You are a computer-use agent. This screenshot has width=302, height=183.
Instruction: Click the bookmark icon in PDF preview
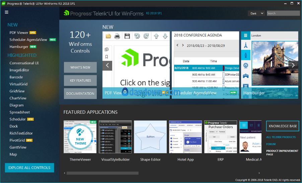[x=106, y=57]
